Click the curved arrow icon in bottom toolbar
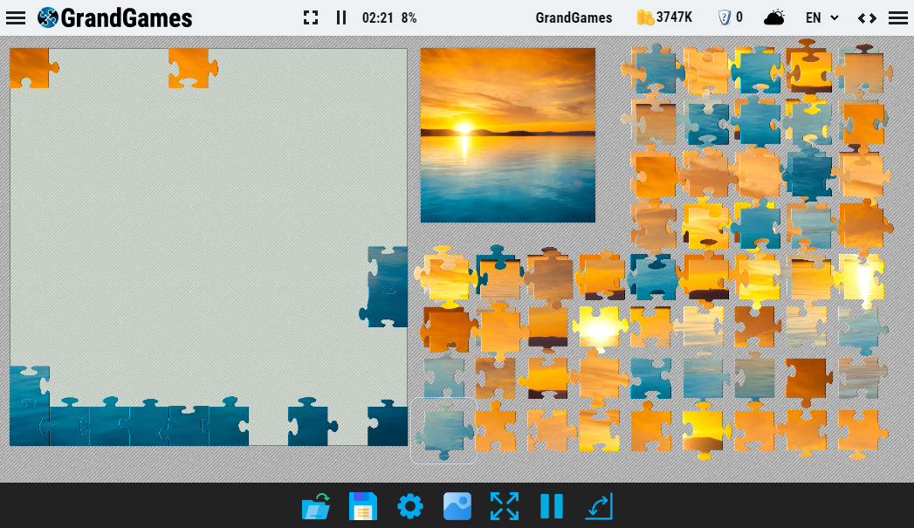The width and height of the screenshot is (914, 528). coord(599,506)
